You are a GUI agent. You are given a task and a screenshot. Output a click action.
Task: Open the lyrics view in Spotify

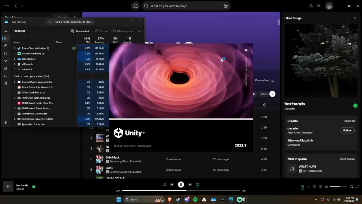pyautogui.click(x=308, y=187)
